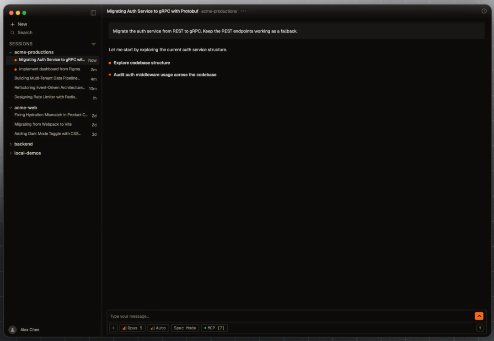Click the orange send message button

(479, 316)
